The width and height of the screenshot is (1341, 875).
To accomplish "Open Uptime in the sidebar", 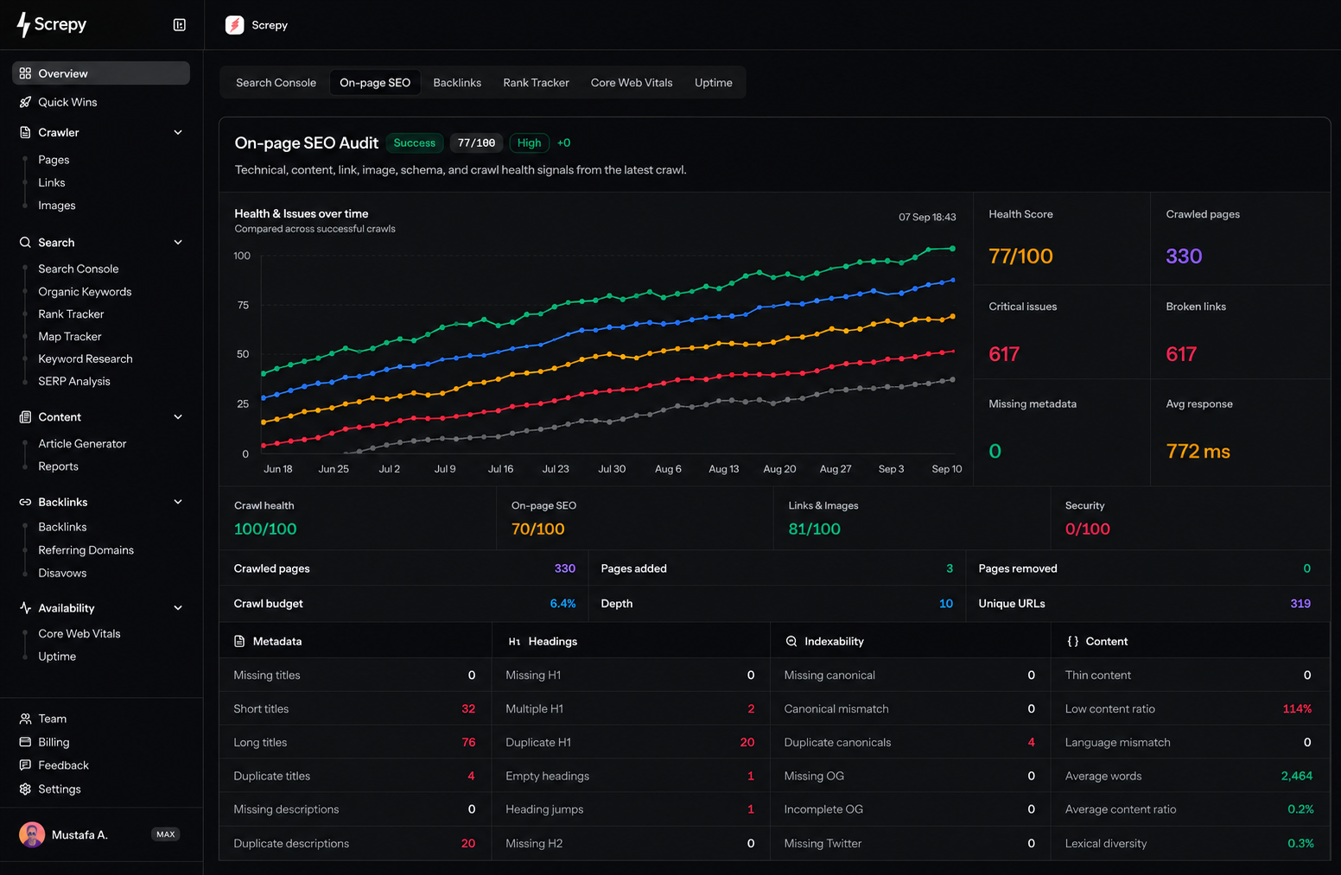I will coord(57,656).
